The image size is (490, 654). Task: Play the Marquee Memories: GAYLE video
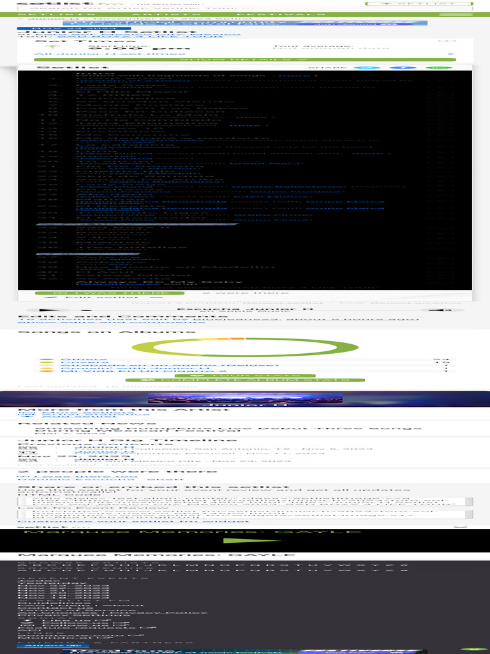pos(251,540)
